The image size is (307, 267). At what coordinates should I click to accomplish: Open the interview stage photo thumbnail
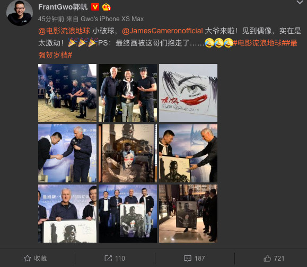tap(67, 93)
